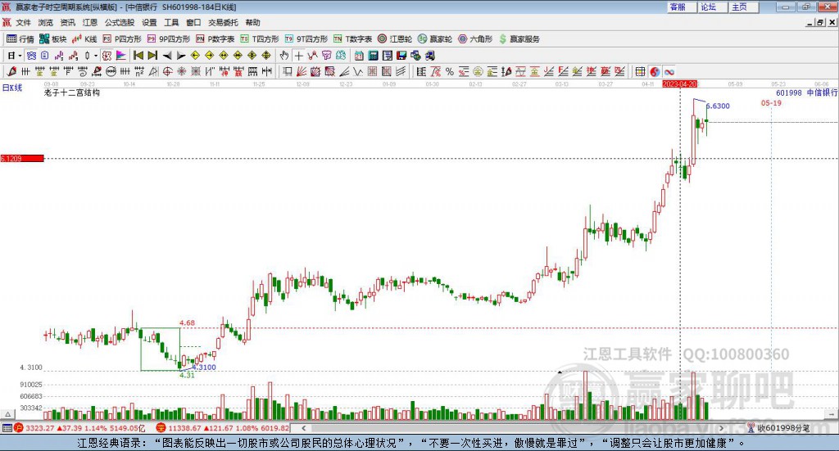Viewport: 839px width, 451px height.
Task: Open the 日 period dropdown arrow
Action: coord(20,56)
